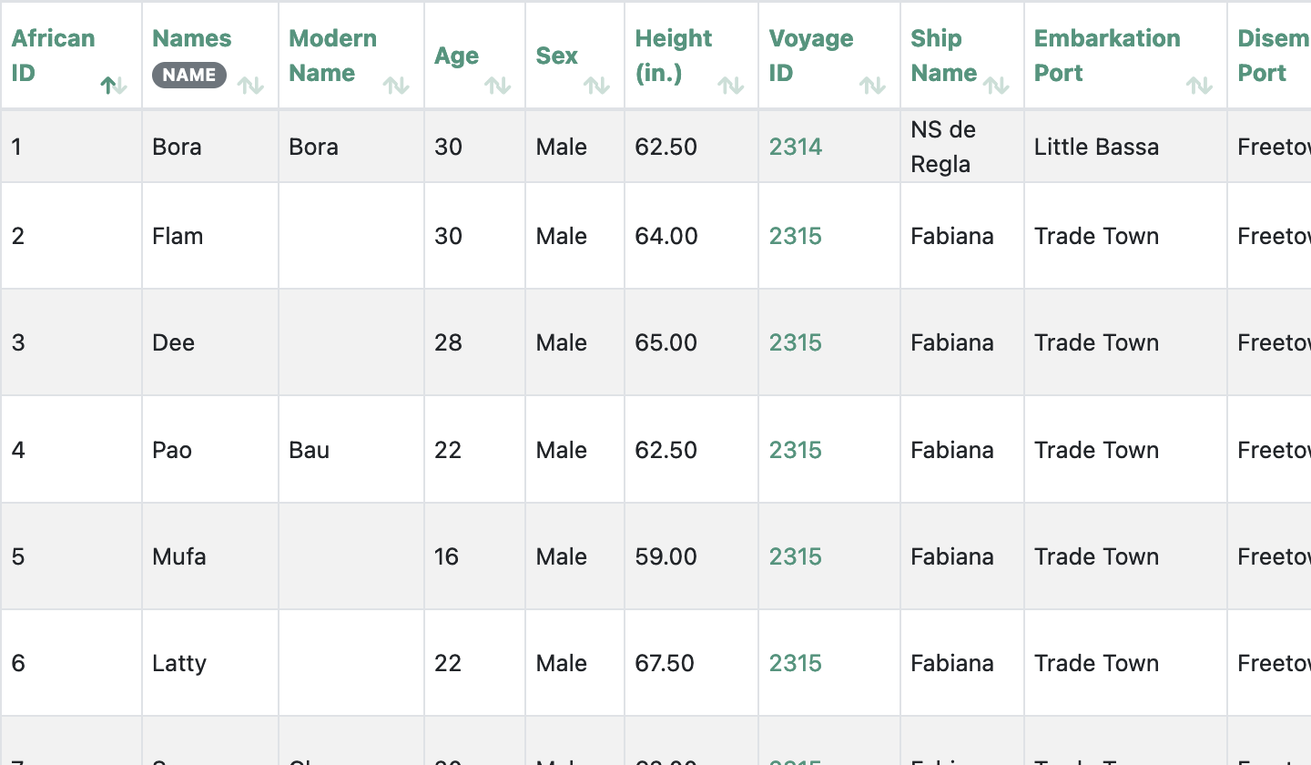Screen dimensions: 1311x765
Task: Click sort arrows in African ID column
Action: tap(114, 86)
